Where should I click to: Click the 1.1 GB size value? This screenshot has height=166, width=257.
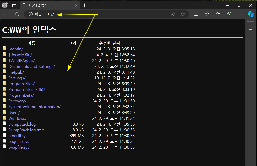click(x=78, y=141)
